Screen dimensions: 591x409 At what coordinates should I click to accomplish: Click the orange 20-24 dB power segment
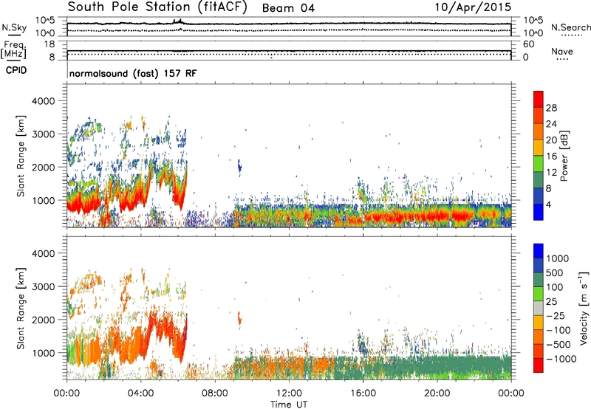click(539, 132)
